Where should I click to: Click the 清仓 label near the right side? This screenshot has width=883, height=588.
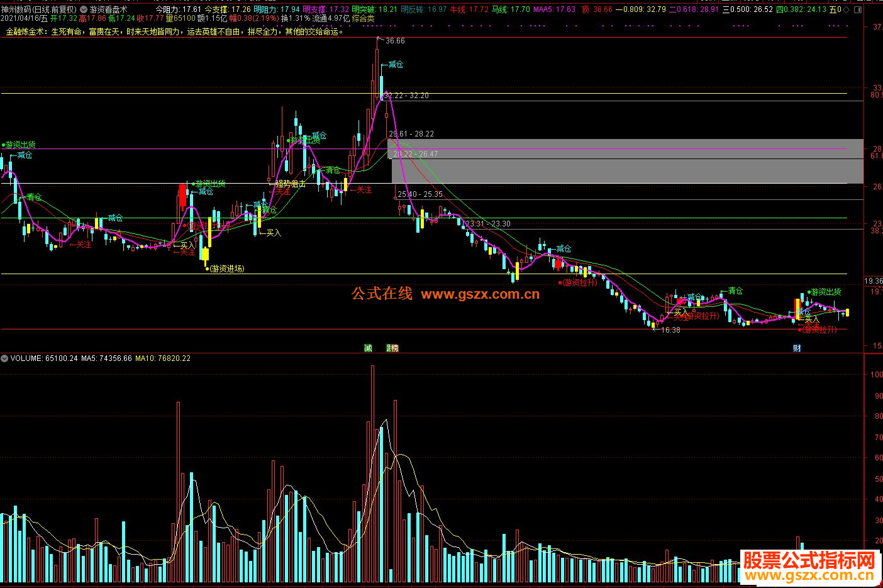point(735,291)
